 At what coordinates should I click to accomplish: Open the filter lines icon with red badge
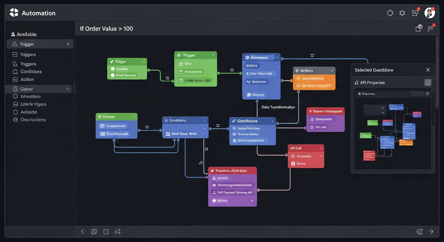pyautogui.click(x=430, y=29)
